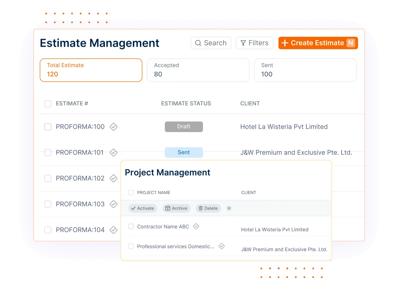Viewport: 398px width, 282px height.
Task: Click the plus icon on Create Estimate
Action: pyautogui.click(x=285, y=43)
